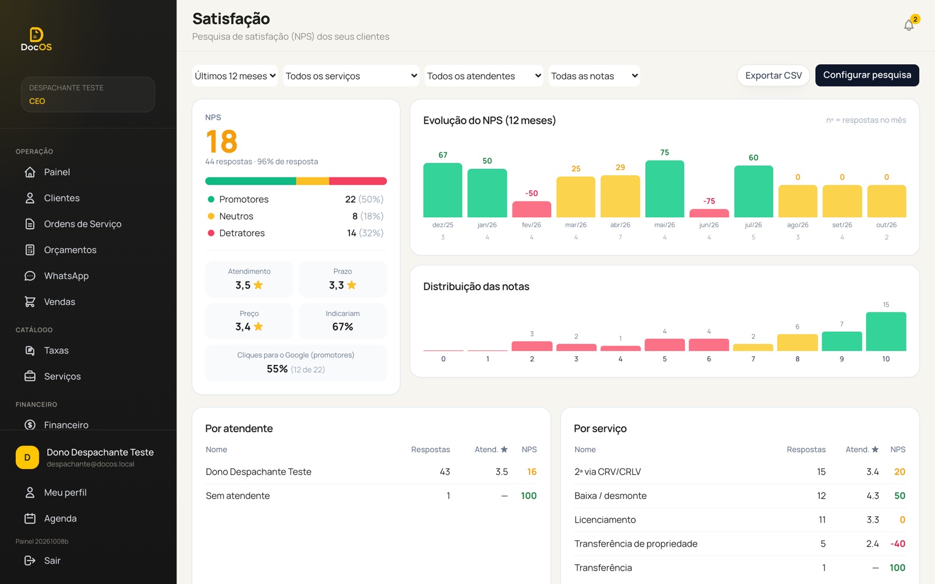Open the notifications bell

click(x=909, y=25)
